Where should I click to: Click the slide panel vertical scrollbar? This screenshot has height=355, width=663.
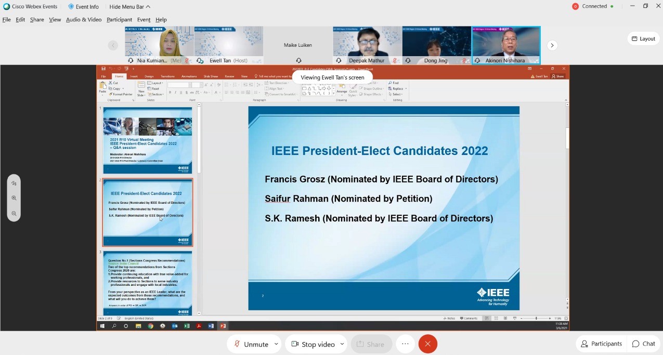[199, 209]
